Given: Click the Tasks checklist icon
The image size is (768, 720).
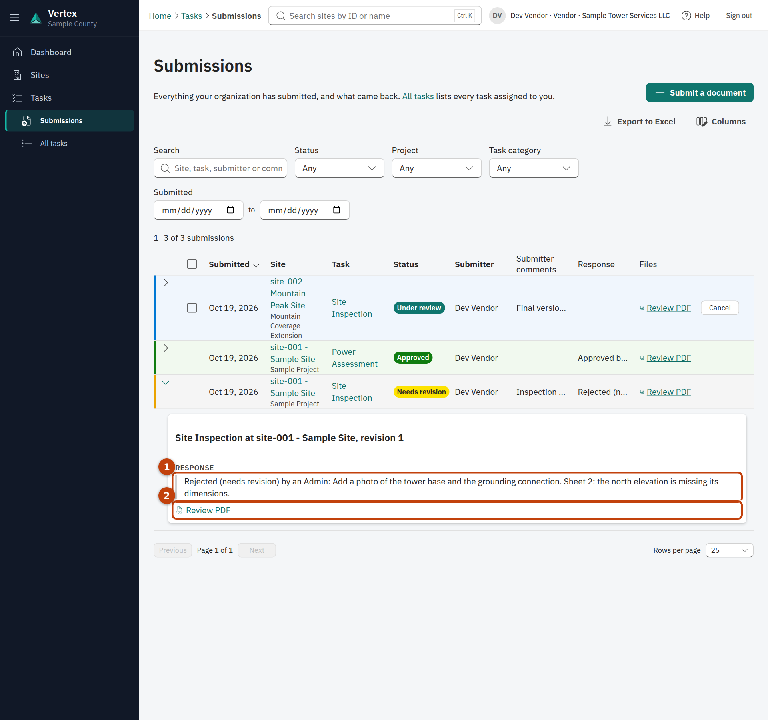Looking at the screenshot, I should coord(17,98).
